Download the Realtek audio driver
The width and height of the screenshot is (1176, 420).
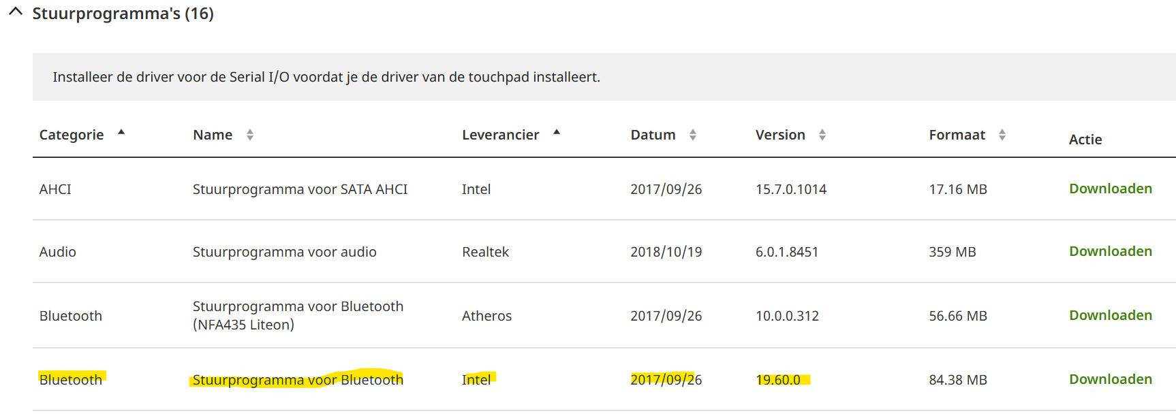(x=1110, y=251)
